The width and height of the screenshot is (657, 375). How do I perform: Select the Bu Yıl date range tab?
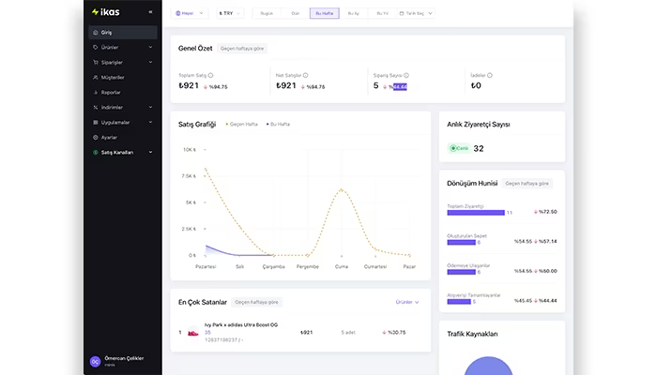tap(382, 13)
